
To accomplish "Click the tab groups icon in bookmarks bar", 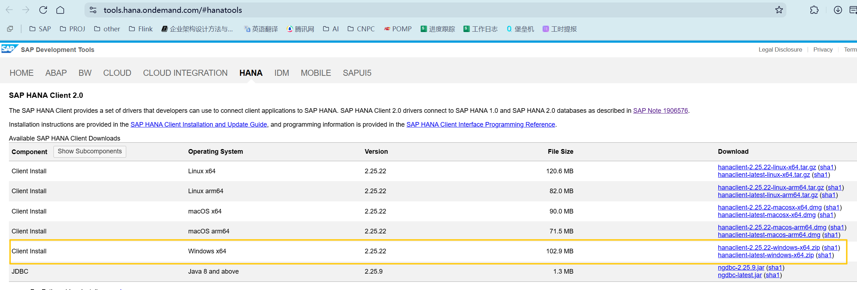I will click(10, 29).
